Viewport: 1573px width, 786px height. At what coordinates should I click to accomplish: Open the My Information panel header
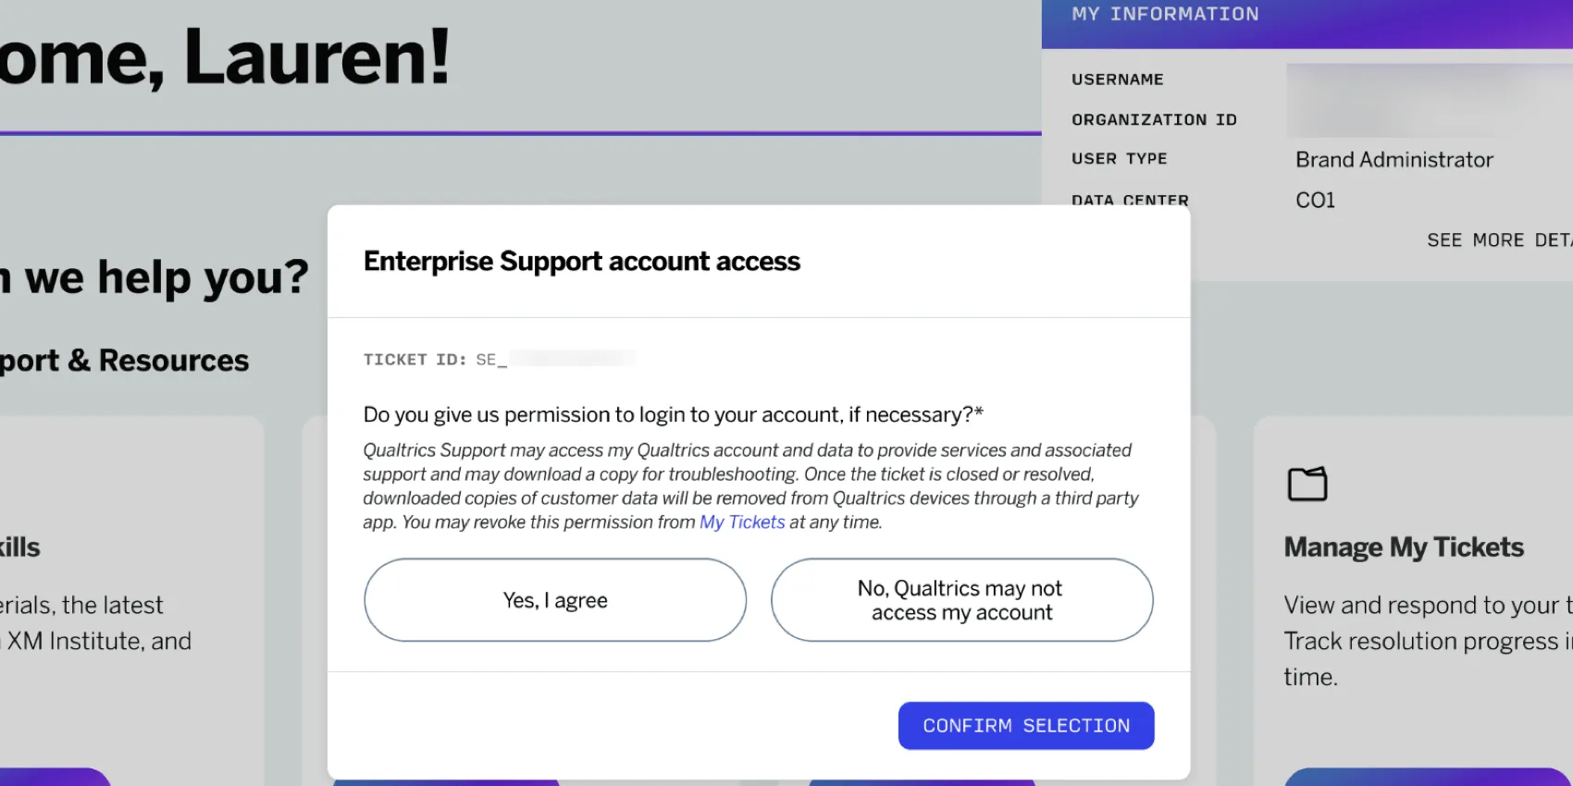1166,14
